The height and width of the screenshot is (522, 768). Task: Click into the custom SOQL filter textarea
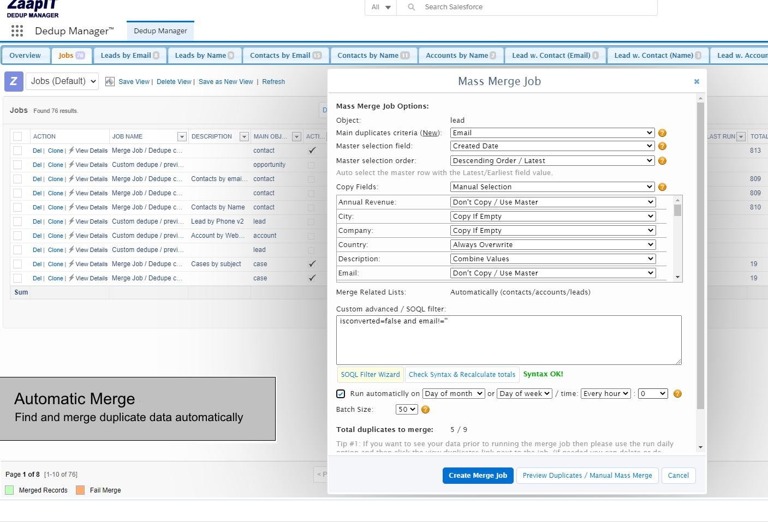click(x=509, y=340)
